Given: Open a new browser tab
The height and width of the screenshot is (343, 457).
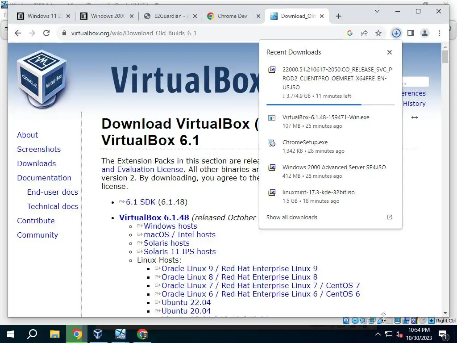Looking at the screenshot, I should pyautogui.click(x=338, y=16).
